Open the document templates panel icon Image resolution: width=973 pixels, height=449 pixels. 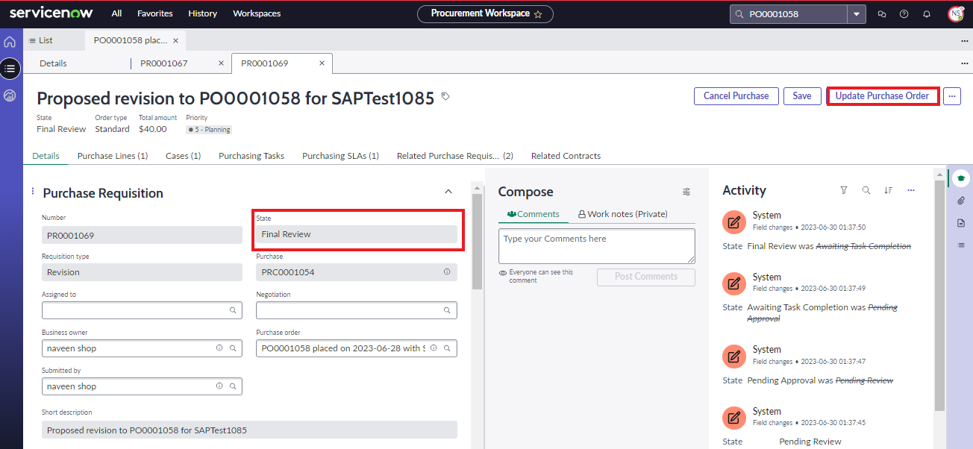coord(961,223)
